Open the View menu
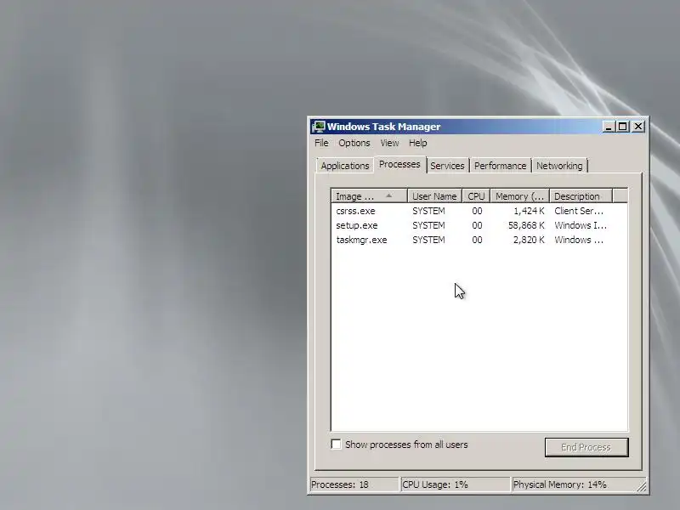This screenshot has width=680, height=510. [x=389, y=143]
